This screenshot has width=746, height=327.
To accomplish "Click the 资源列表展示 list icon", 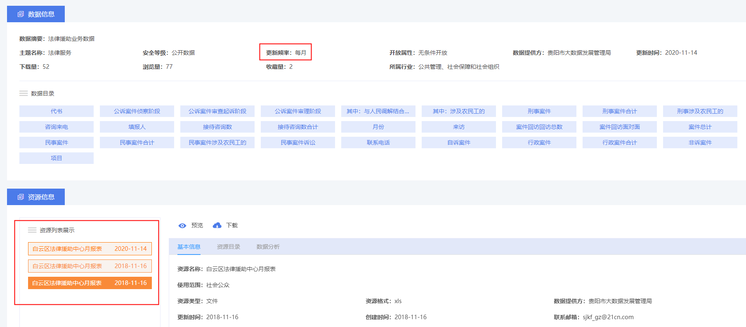I will click(32, 230).
